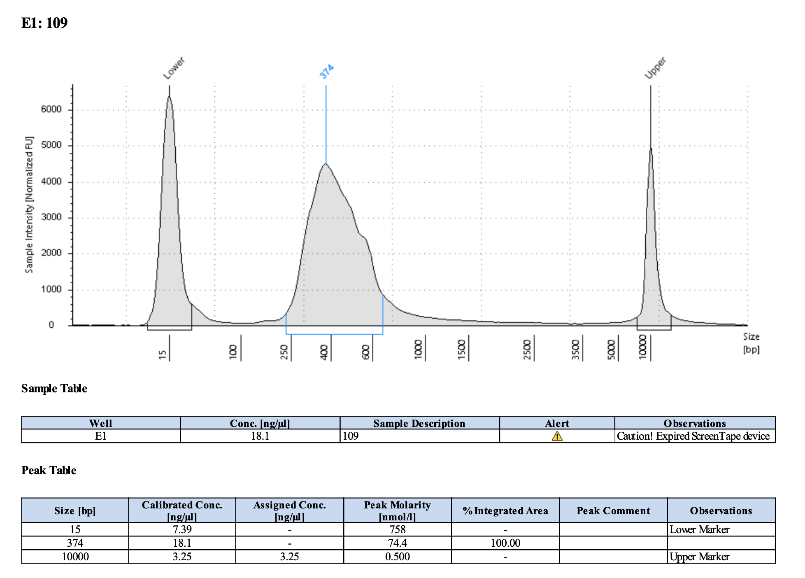
Task: Click the Size [bp] column header
Action: [x=75, y=510]
